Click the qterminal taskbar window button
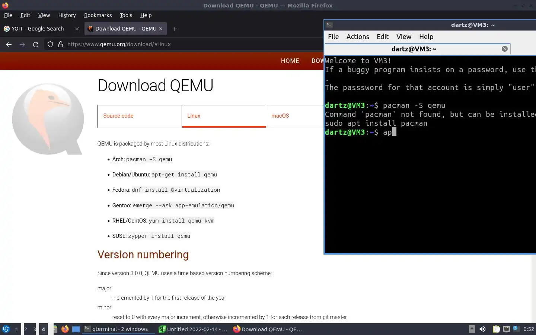The width and height of the screenshot is (536, 335). [118, 329]
